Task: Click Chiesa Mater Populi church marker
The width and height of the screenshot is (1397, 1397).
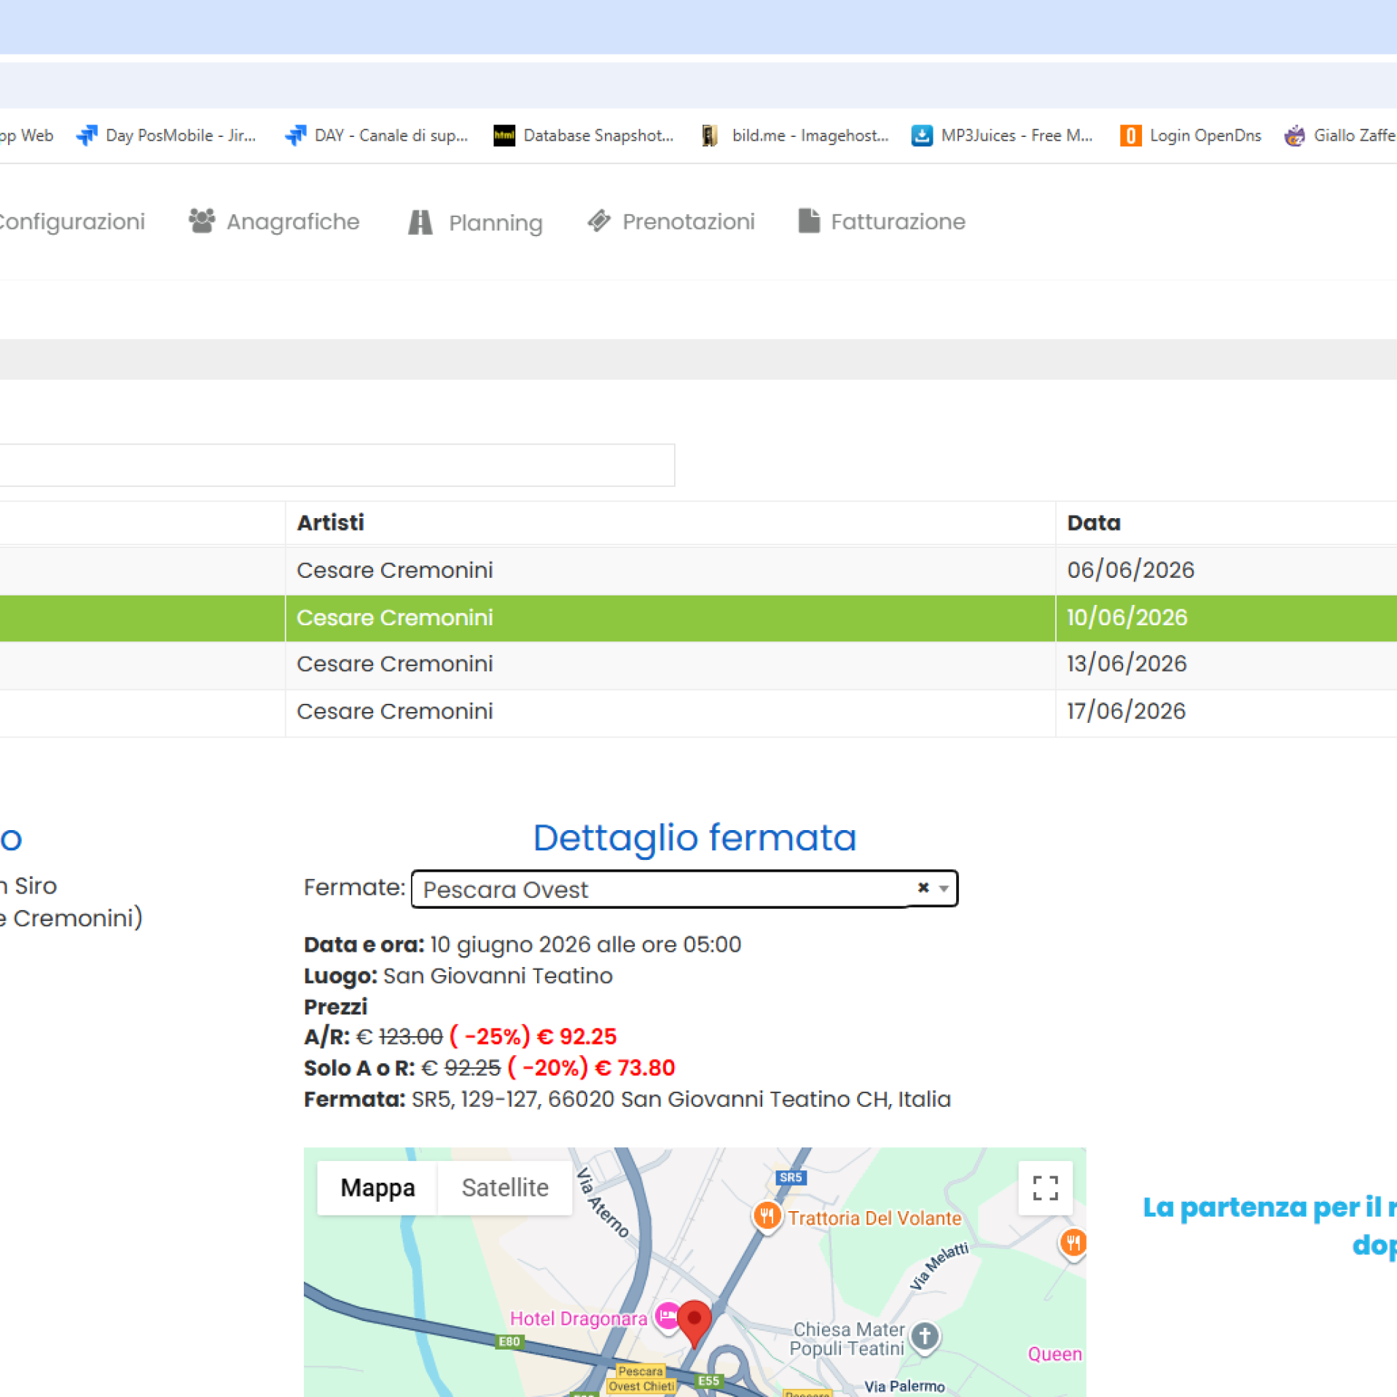Action: [x=925, y=1337]
